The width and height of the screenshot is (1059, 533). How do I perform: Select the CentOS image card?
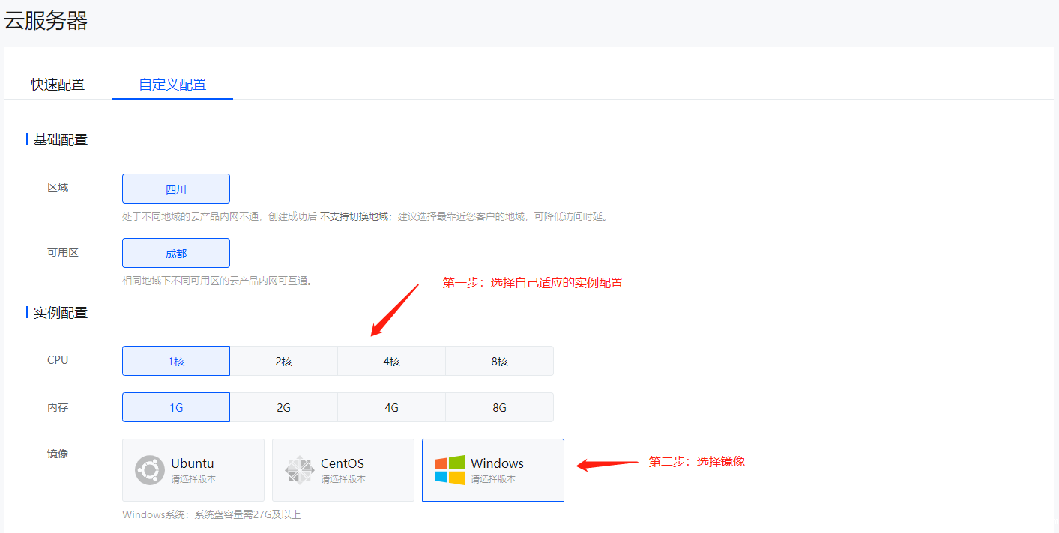343,469
